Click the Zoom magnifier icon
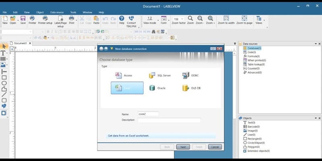 (190, 20)
